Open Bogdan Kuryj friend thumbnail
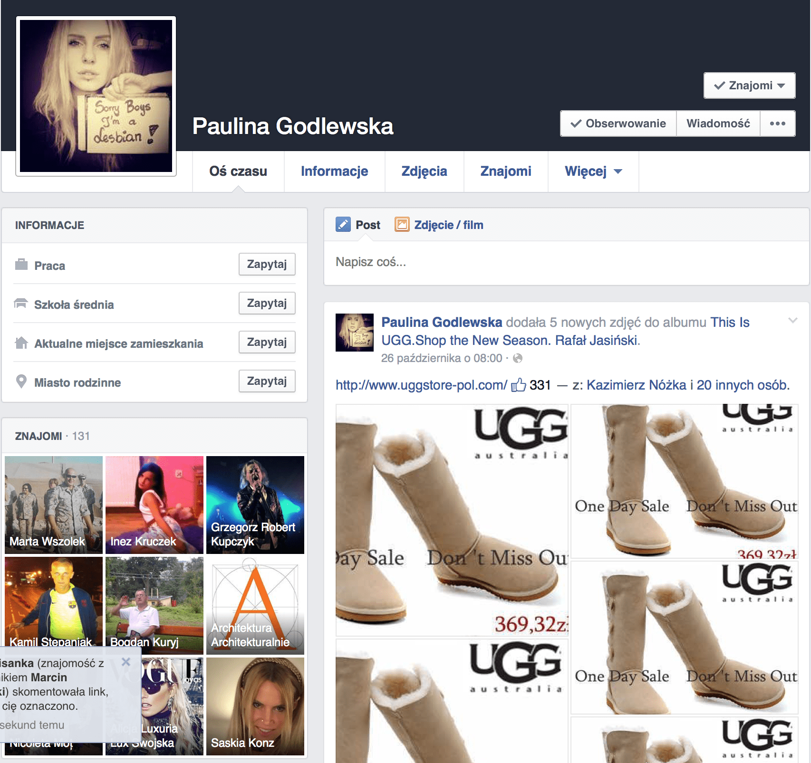 [x=154, y=606]
